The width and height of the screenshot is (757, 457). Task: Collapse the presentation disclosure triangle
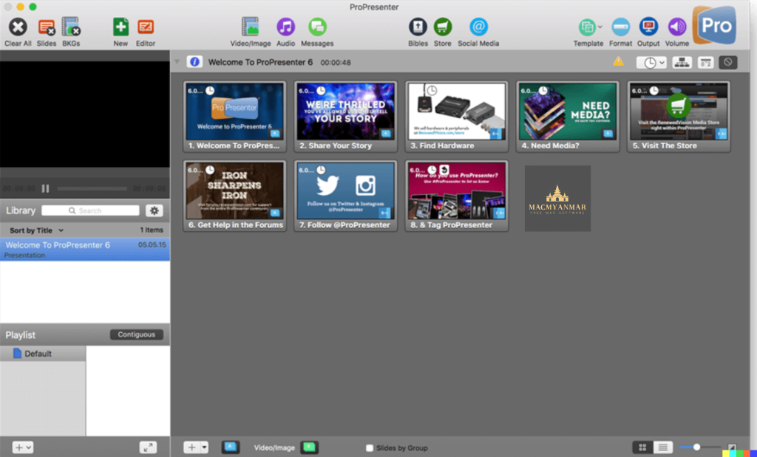[x=177, y=62]
